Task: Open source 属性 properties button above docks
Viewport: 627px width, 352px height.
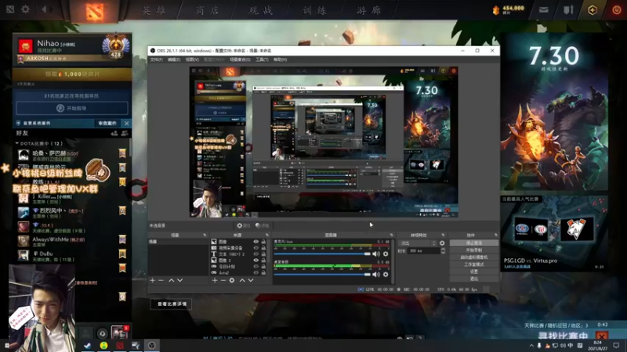Action: pyautogui.click(x=243, y=226)
